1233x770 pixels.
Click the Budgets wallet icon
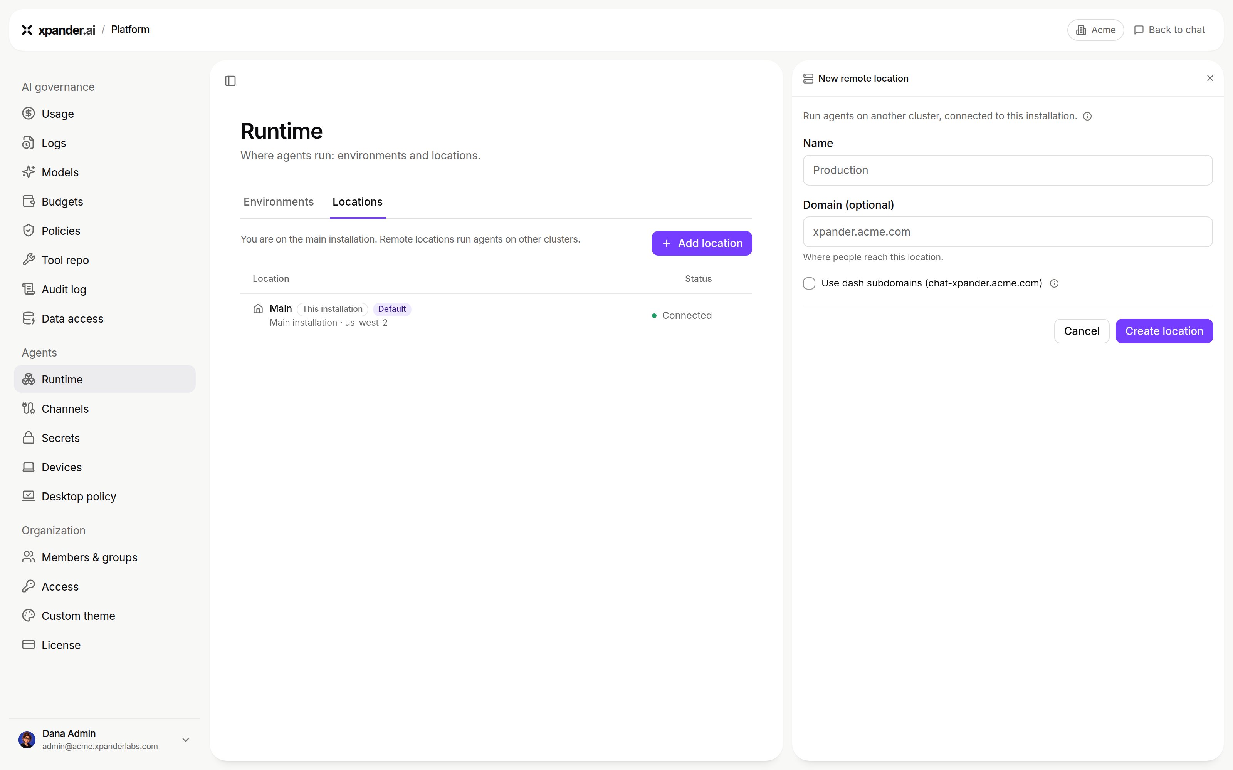(29, 201)
